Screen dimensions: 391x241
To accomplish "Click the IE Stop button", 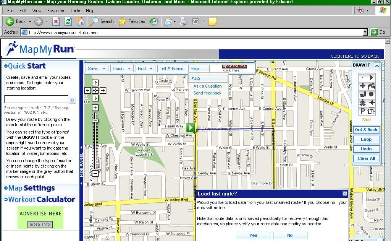I will (56, 21).
